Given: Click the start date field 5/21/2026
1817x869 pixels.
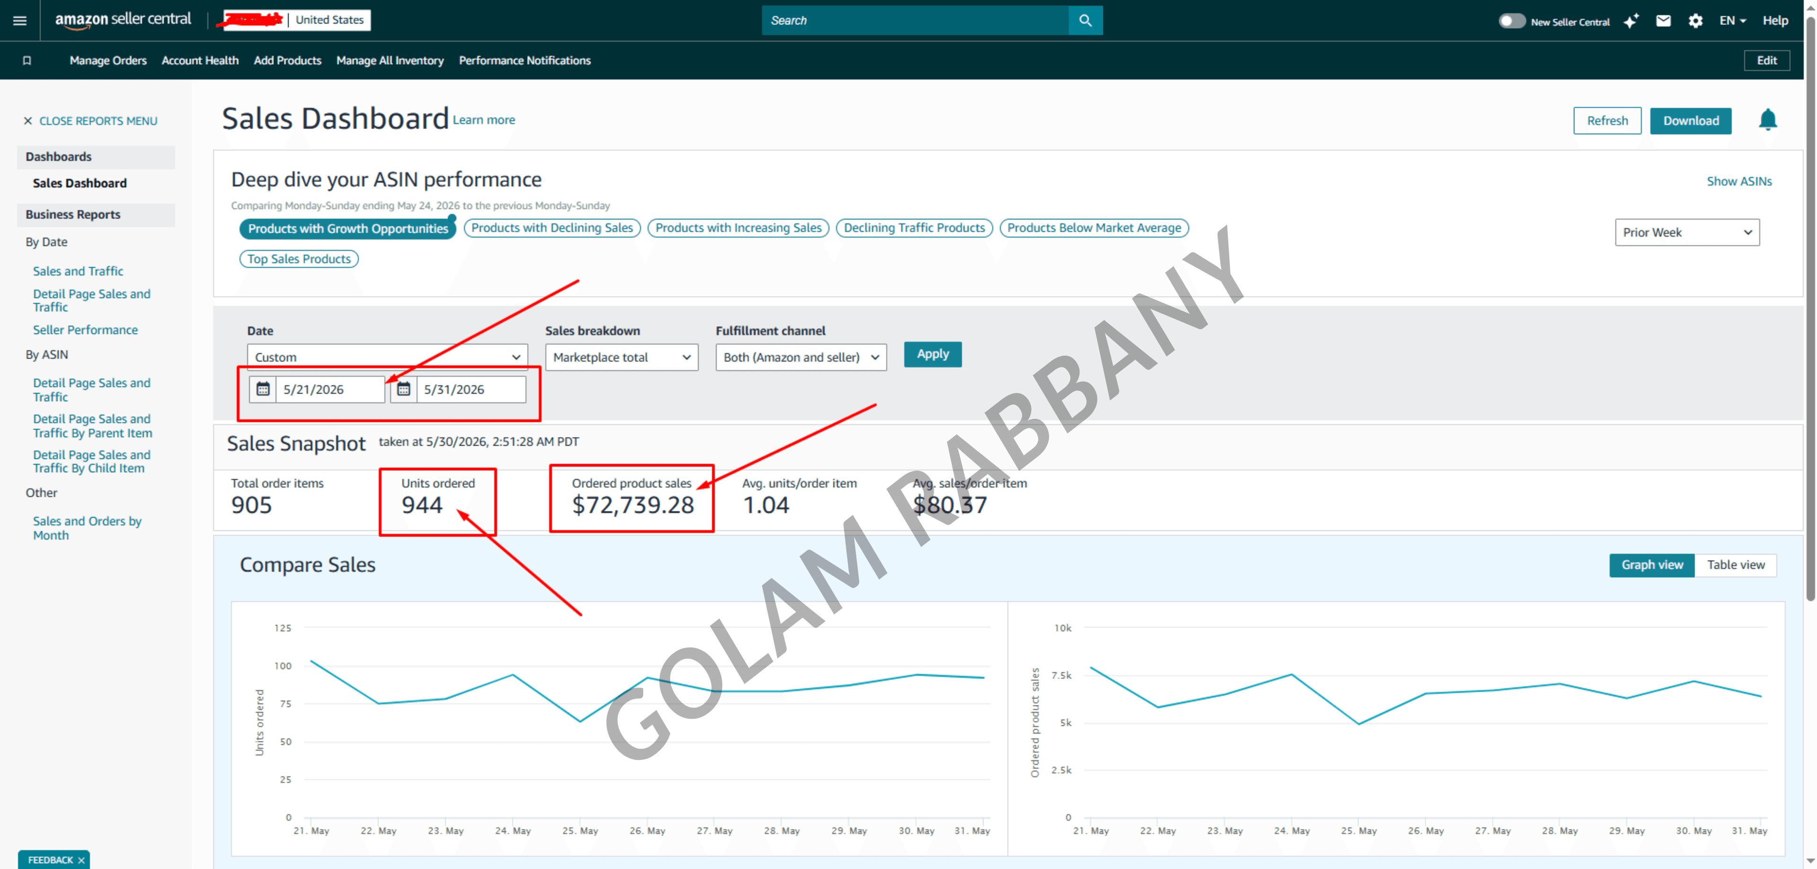Looking at the screenshot, I should coord(330,389).
